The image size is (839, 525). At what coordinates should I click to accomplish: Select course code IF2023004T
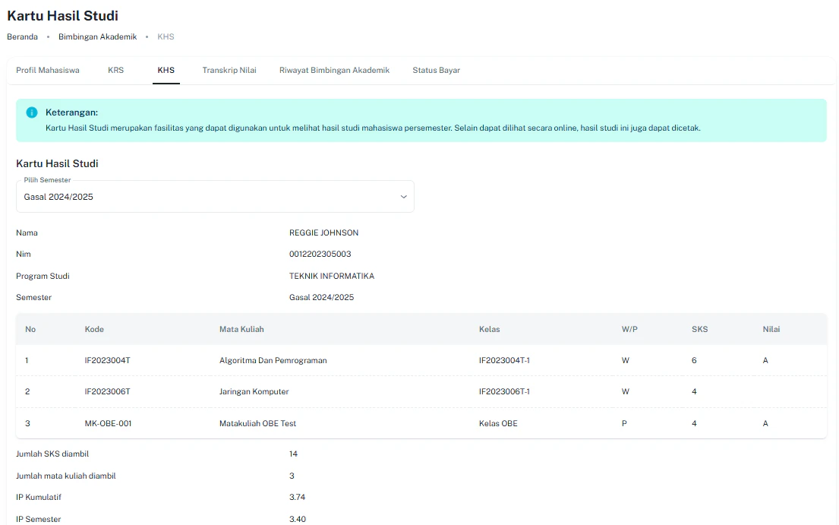pyautogui.click(x=108, y=360)
